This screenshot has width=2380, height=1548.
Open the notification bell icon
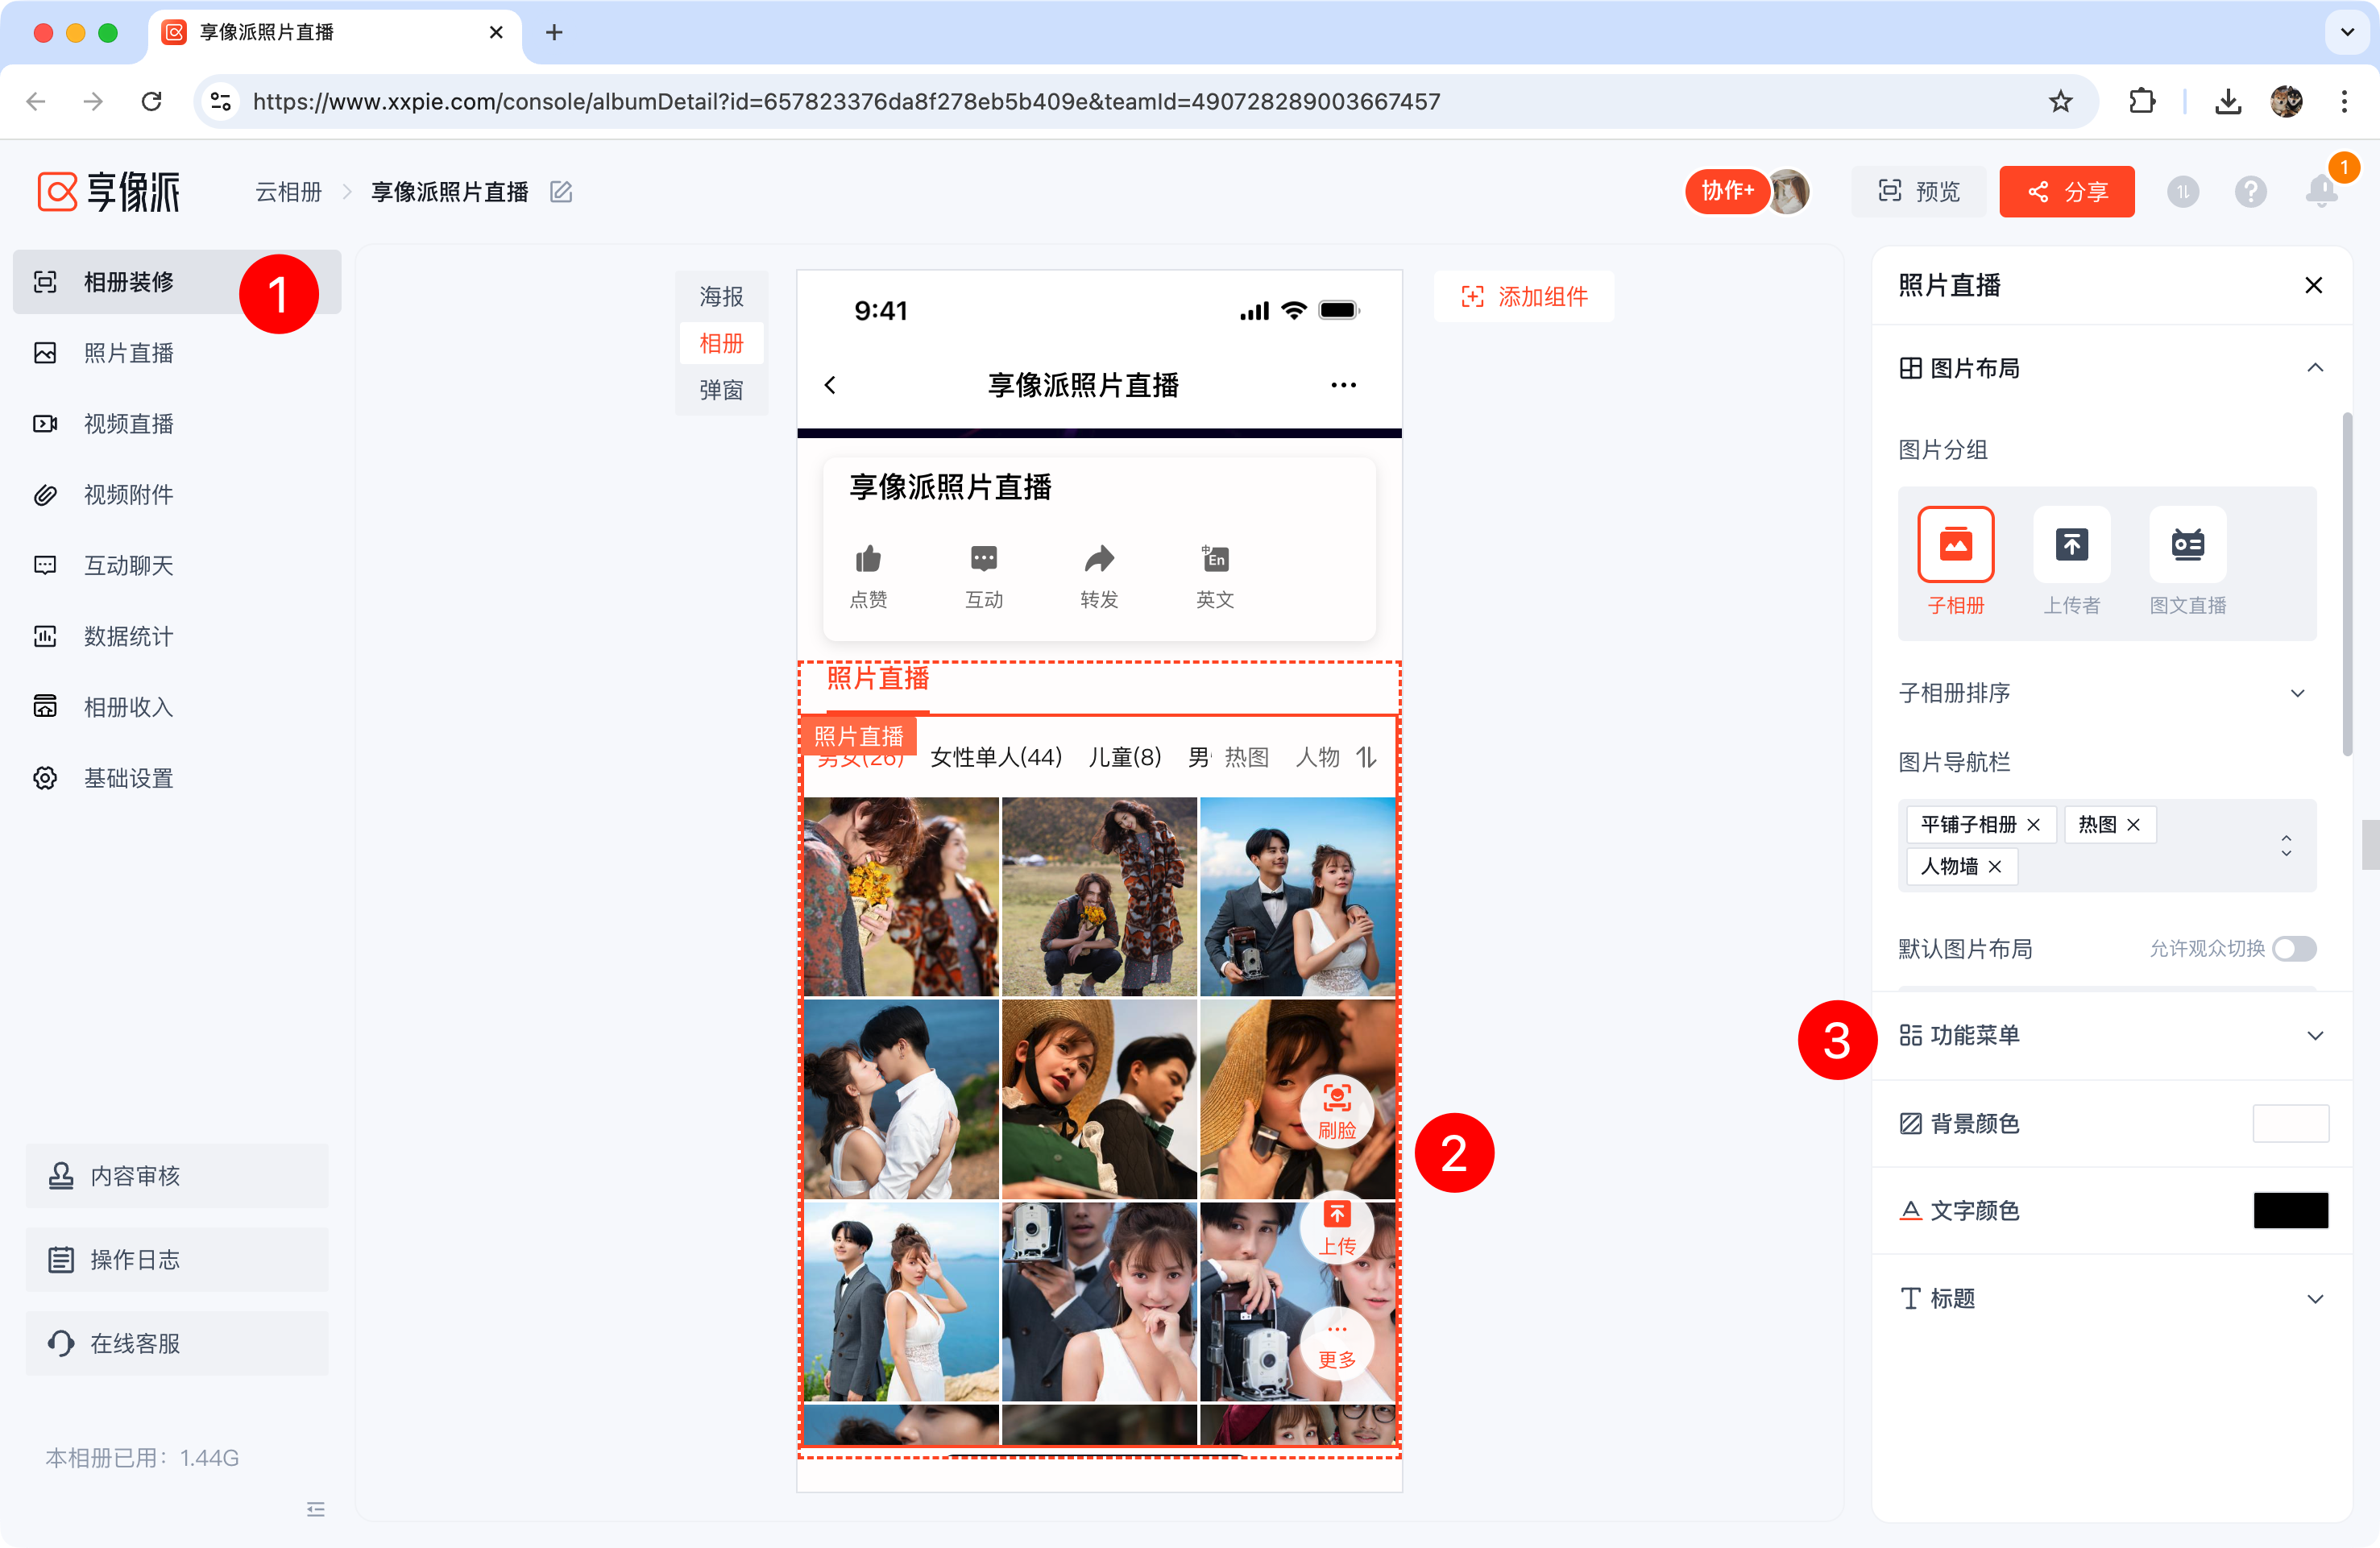pyautogui.click(x=2322, y=191)
